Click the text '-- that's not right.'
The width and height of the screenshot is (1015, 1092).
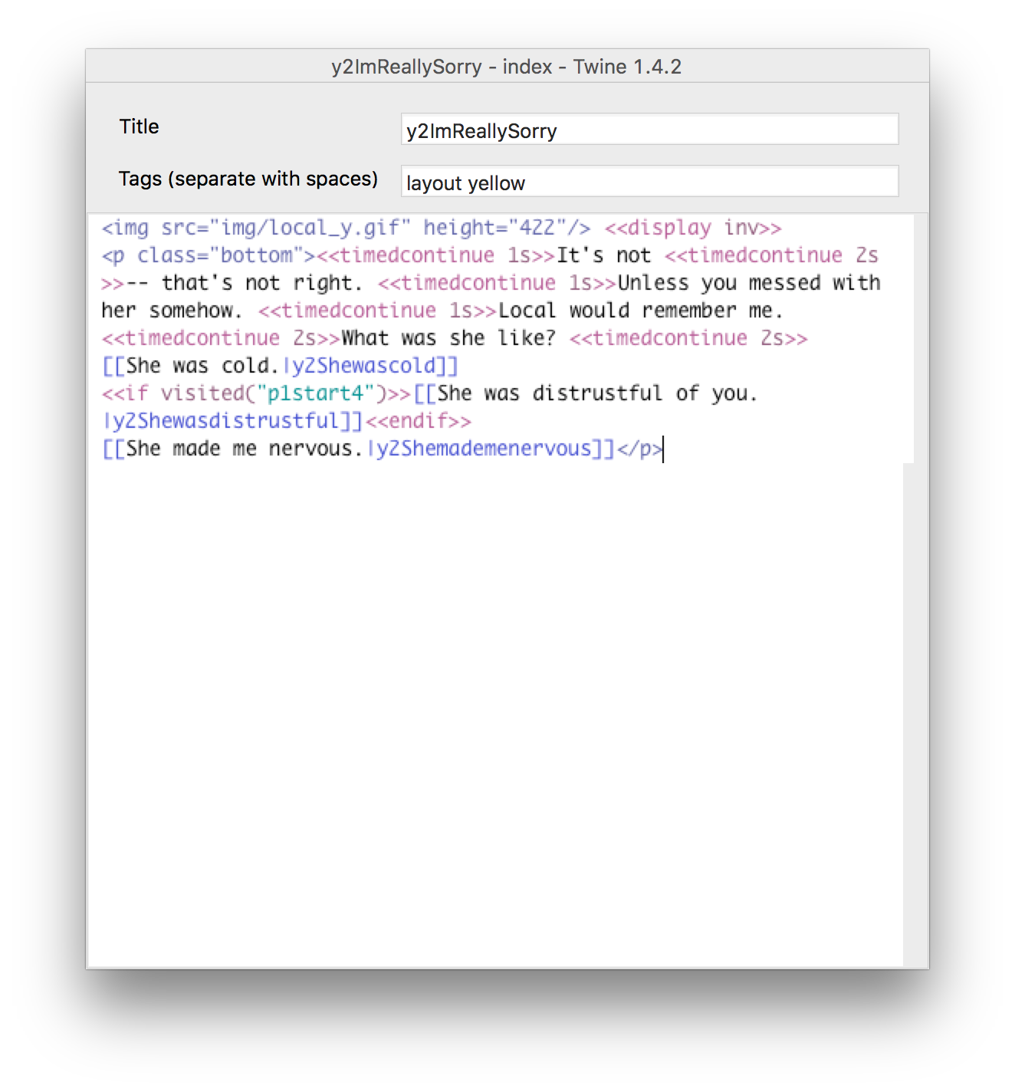pos(245,283)
